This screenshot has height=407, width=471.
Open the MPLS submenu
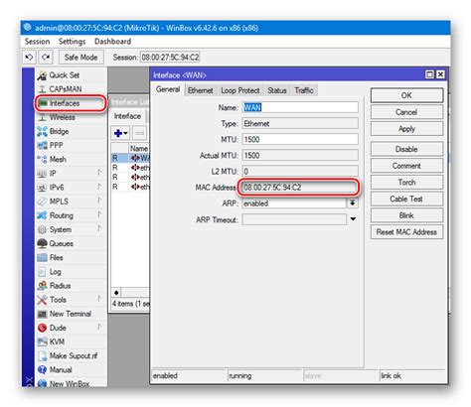(71, 202)
